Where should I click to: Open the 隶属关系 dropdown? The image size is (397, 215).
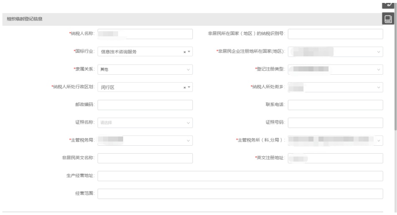click(x=188, y=70)
